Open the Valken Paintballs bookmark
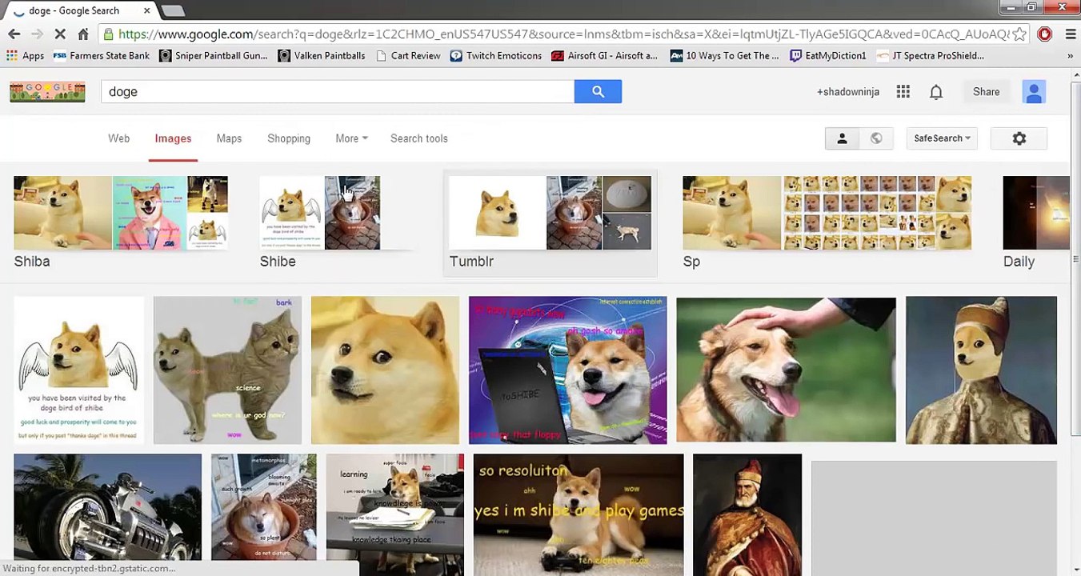1081x576 pixels. 322,56
